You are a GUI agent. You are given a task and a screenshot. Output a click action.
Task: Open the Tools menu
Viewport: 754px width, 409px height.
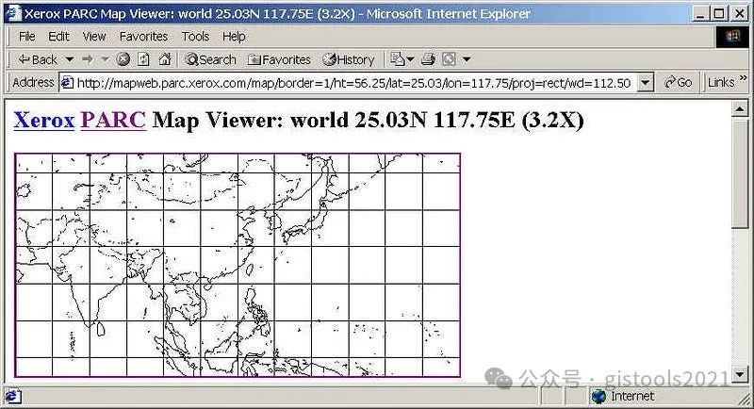pos(195,37)
